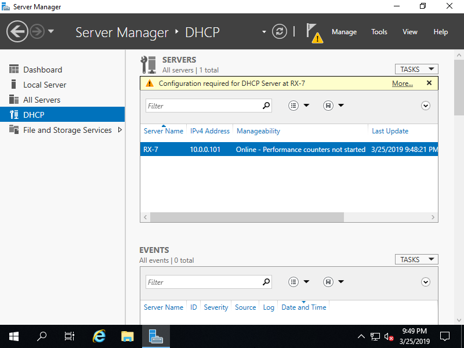Open the breadcrumb dropdown arrow before refresh
This screenshot has height=348, width=464.
264,32
